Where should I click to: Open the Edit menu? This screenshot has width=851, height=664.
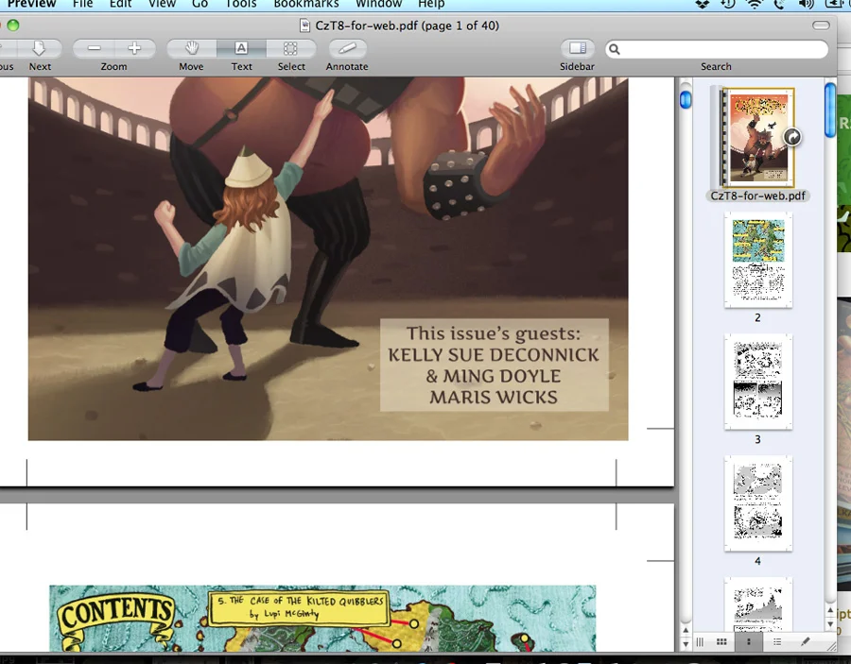point(120,4)
